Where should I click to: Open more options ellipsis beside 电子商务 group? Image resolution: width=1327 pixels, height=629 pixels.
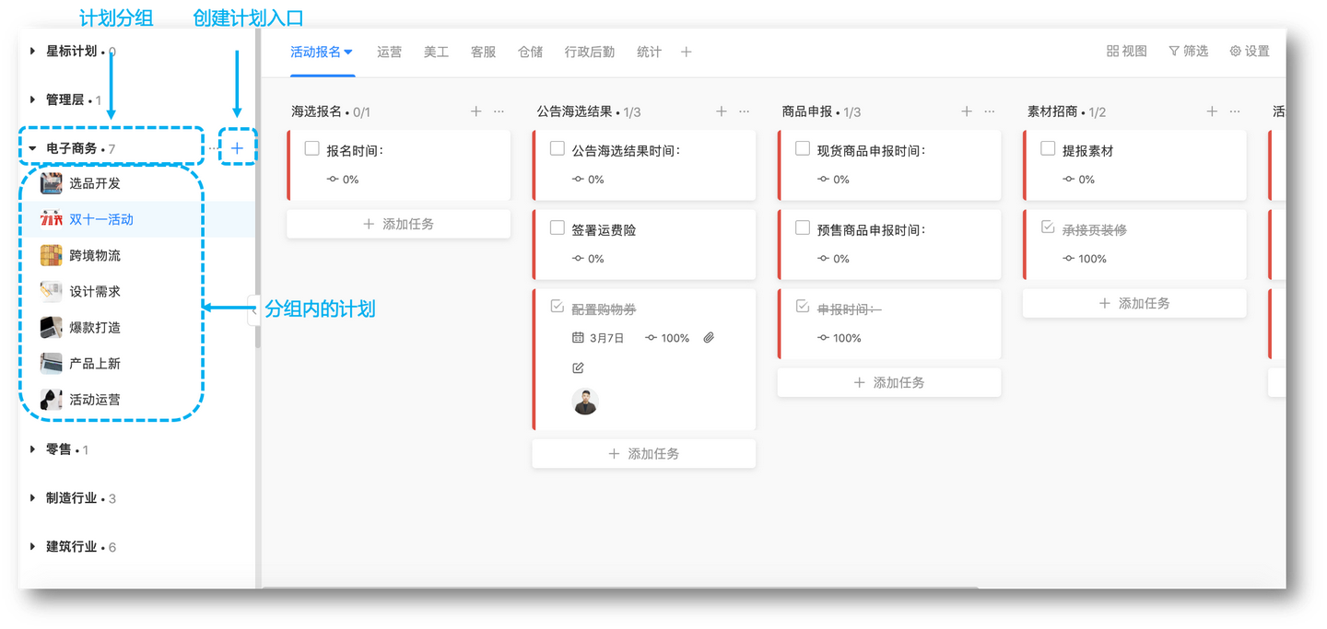(x=213, y=148)
